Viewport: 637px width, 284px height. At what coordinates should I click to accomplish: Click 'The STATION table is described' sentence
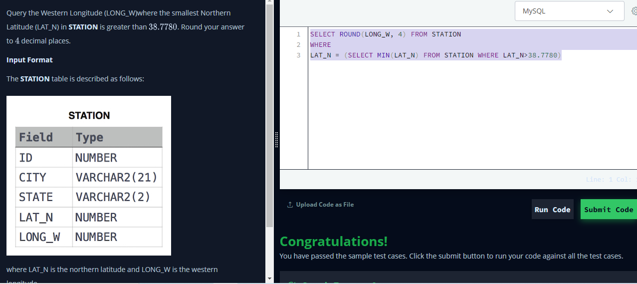click(75, 79)
